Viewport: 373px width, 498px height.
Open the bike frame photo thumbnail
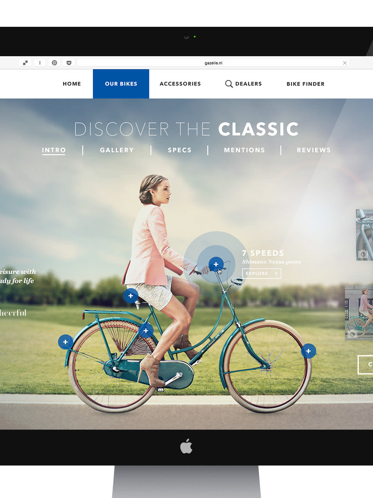[x=364, y=235]
